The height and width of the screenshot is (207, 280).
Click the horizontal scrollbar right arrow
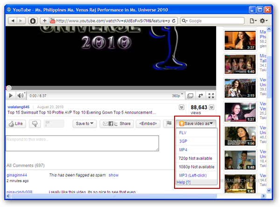click(263, 196)
